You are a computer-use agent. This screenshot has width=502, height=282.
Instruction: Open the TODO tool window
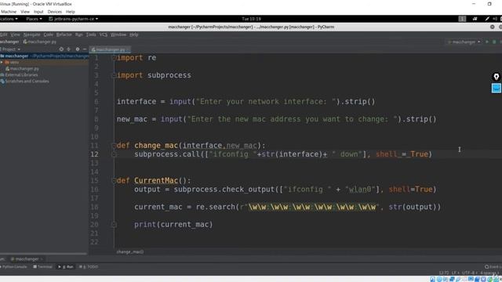(89, 267)
